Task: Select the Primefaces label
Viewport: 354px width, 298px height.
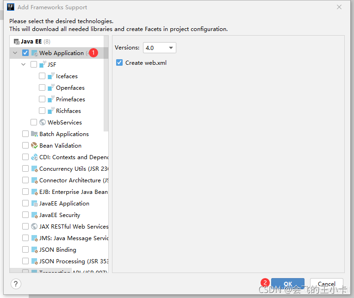Action: click(x=70, y=99)
